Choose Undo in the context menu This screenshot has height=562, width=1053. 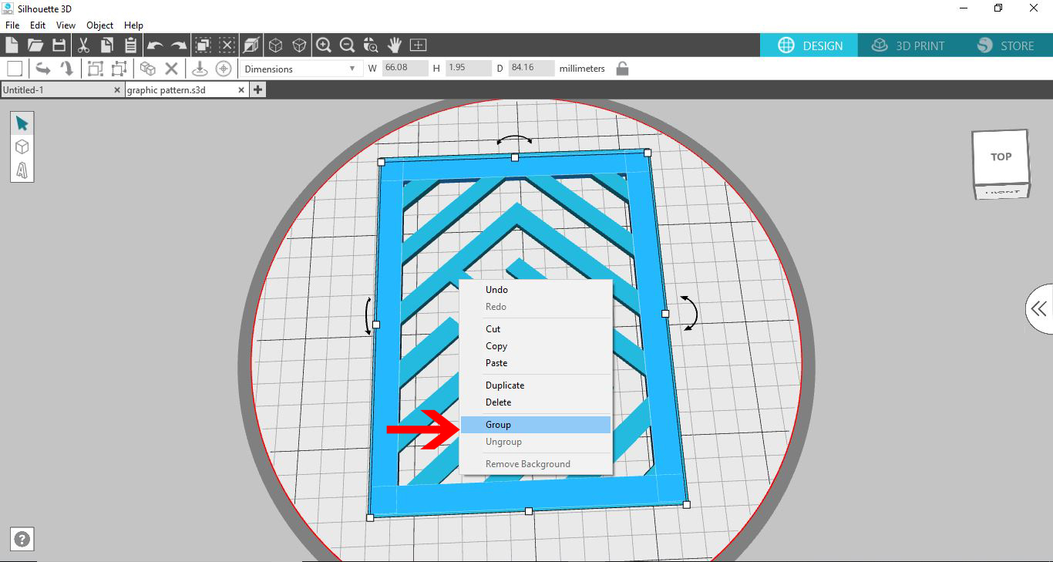point(536,290)
